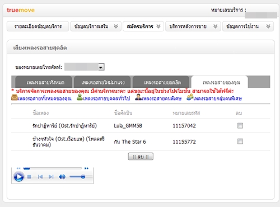Click code number 11155772
This screenshot has height=207, width=280.
184,142
